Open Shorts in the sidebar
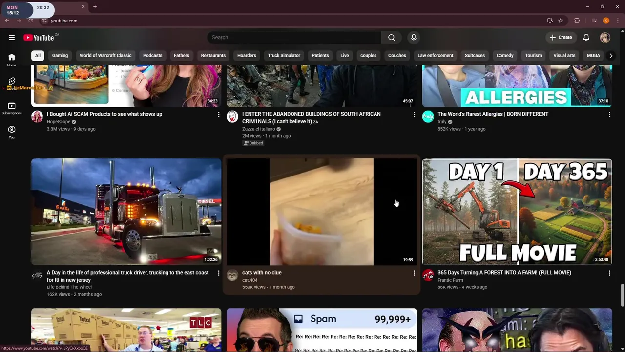625x352 pixels. pos(12,84)
